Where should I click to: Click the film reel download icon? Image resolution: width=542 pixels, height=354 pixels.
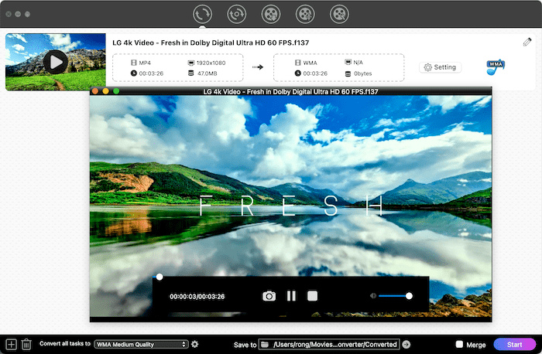point(271,14)
